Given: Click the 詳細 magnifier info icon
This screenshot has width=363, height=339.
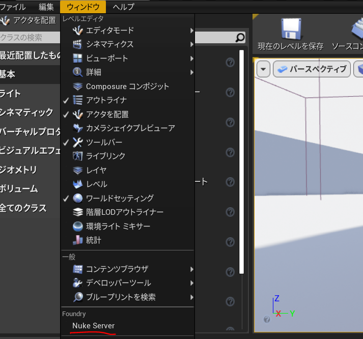Looking at the screenshot, I should click(x=77, y=72).
